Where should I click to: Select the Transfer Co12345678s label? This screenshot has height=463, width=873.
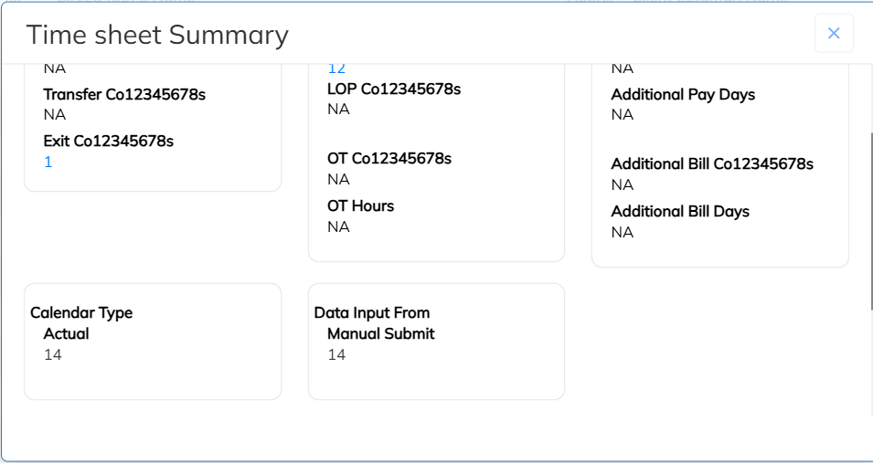[118, 94]
